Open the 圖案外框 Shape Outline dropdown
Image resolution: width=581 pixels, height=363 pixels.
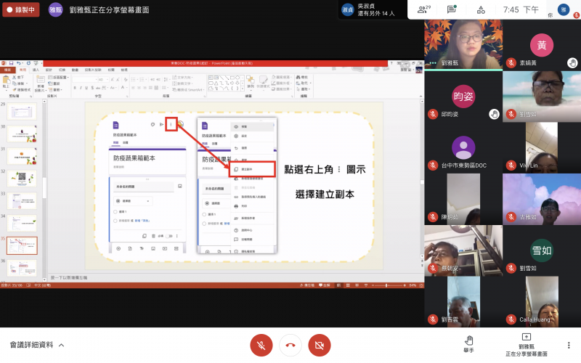283,83
